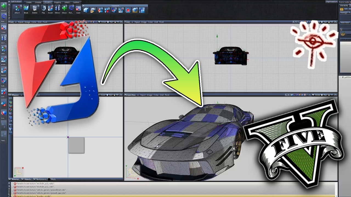The height and width of the screenshot is (197, 351).
Task: Switch to the Create ribbon tab
Action: [x=29, y=2]
